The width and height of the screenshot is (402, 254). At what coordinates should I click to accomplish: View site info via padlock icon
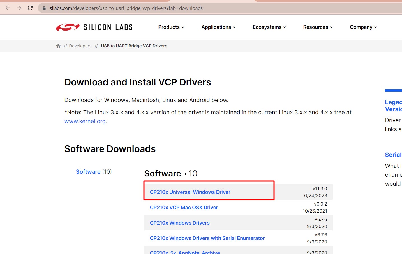pyautogui.click(x=44, y=8)
